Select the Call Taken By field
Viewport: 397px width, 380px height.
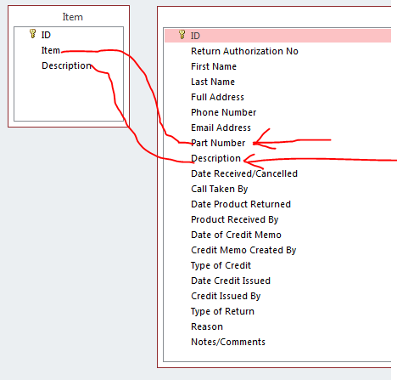(220, 189)
